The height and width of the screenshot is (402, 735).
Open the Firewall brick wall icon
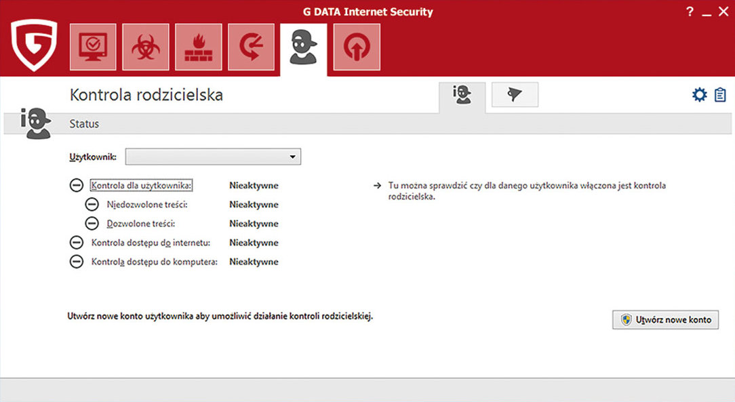pos(198,47)
